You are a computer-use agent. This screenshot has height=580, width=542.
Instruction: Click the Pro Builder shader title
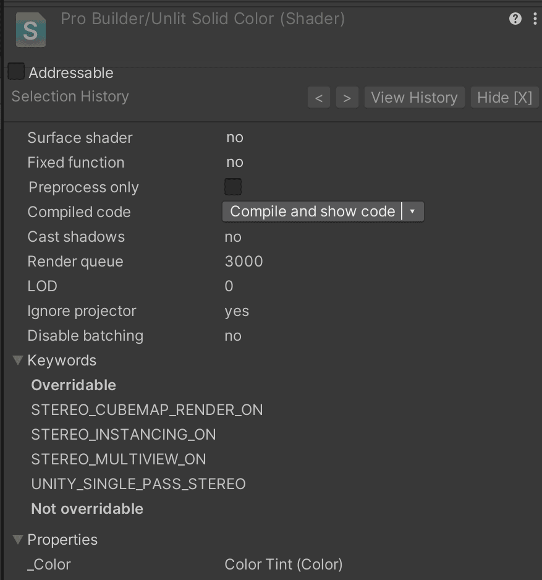point(203,19)
